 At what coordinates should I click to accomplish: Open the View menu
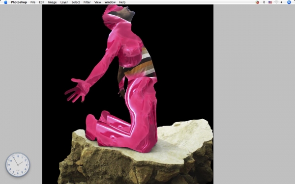(97, 2)
